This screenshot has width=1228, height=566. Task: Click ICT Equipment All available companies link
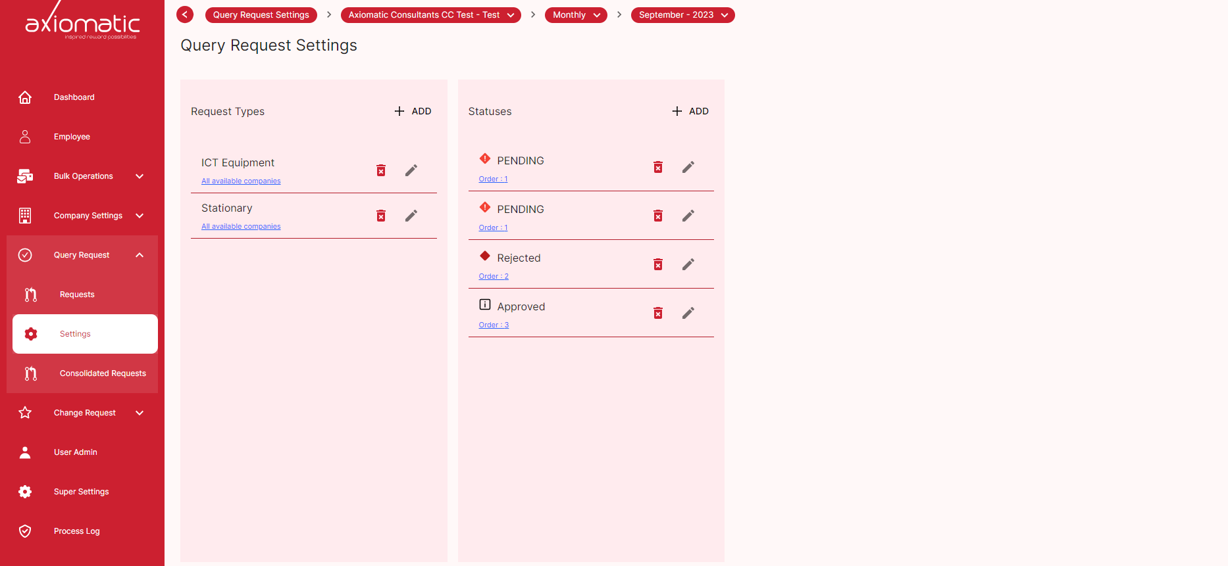click(241, 181)
